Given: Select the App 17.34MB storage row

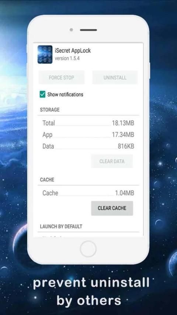Looking at the screenshot, I should tap(88, 135).
